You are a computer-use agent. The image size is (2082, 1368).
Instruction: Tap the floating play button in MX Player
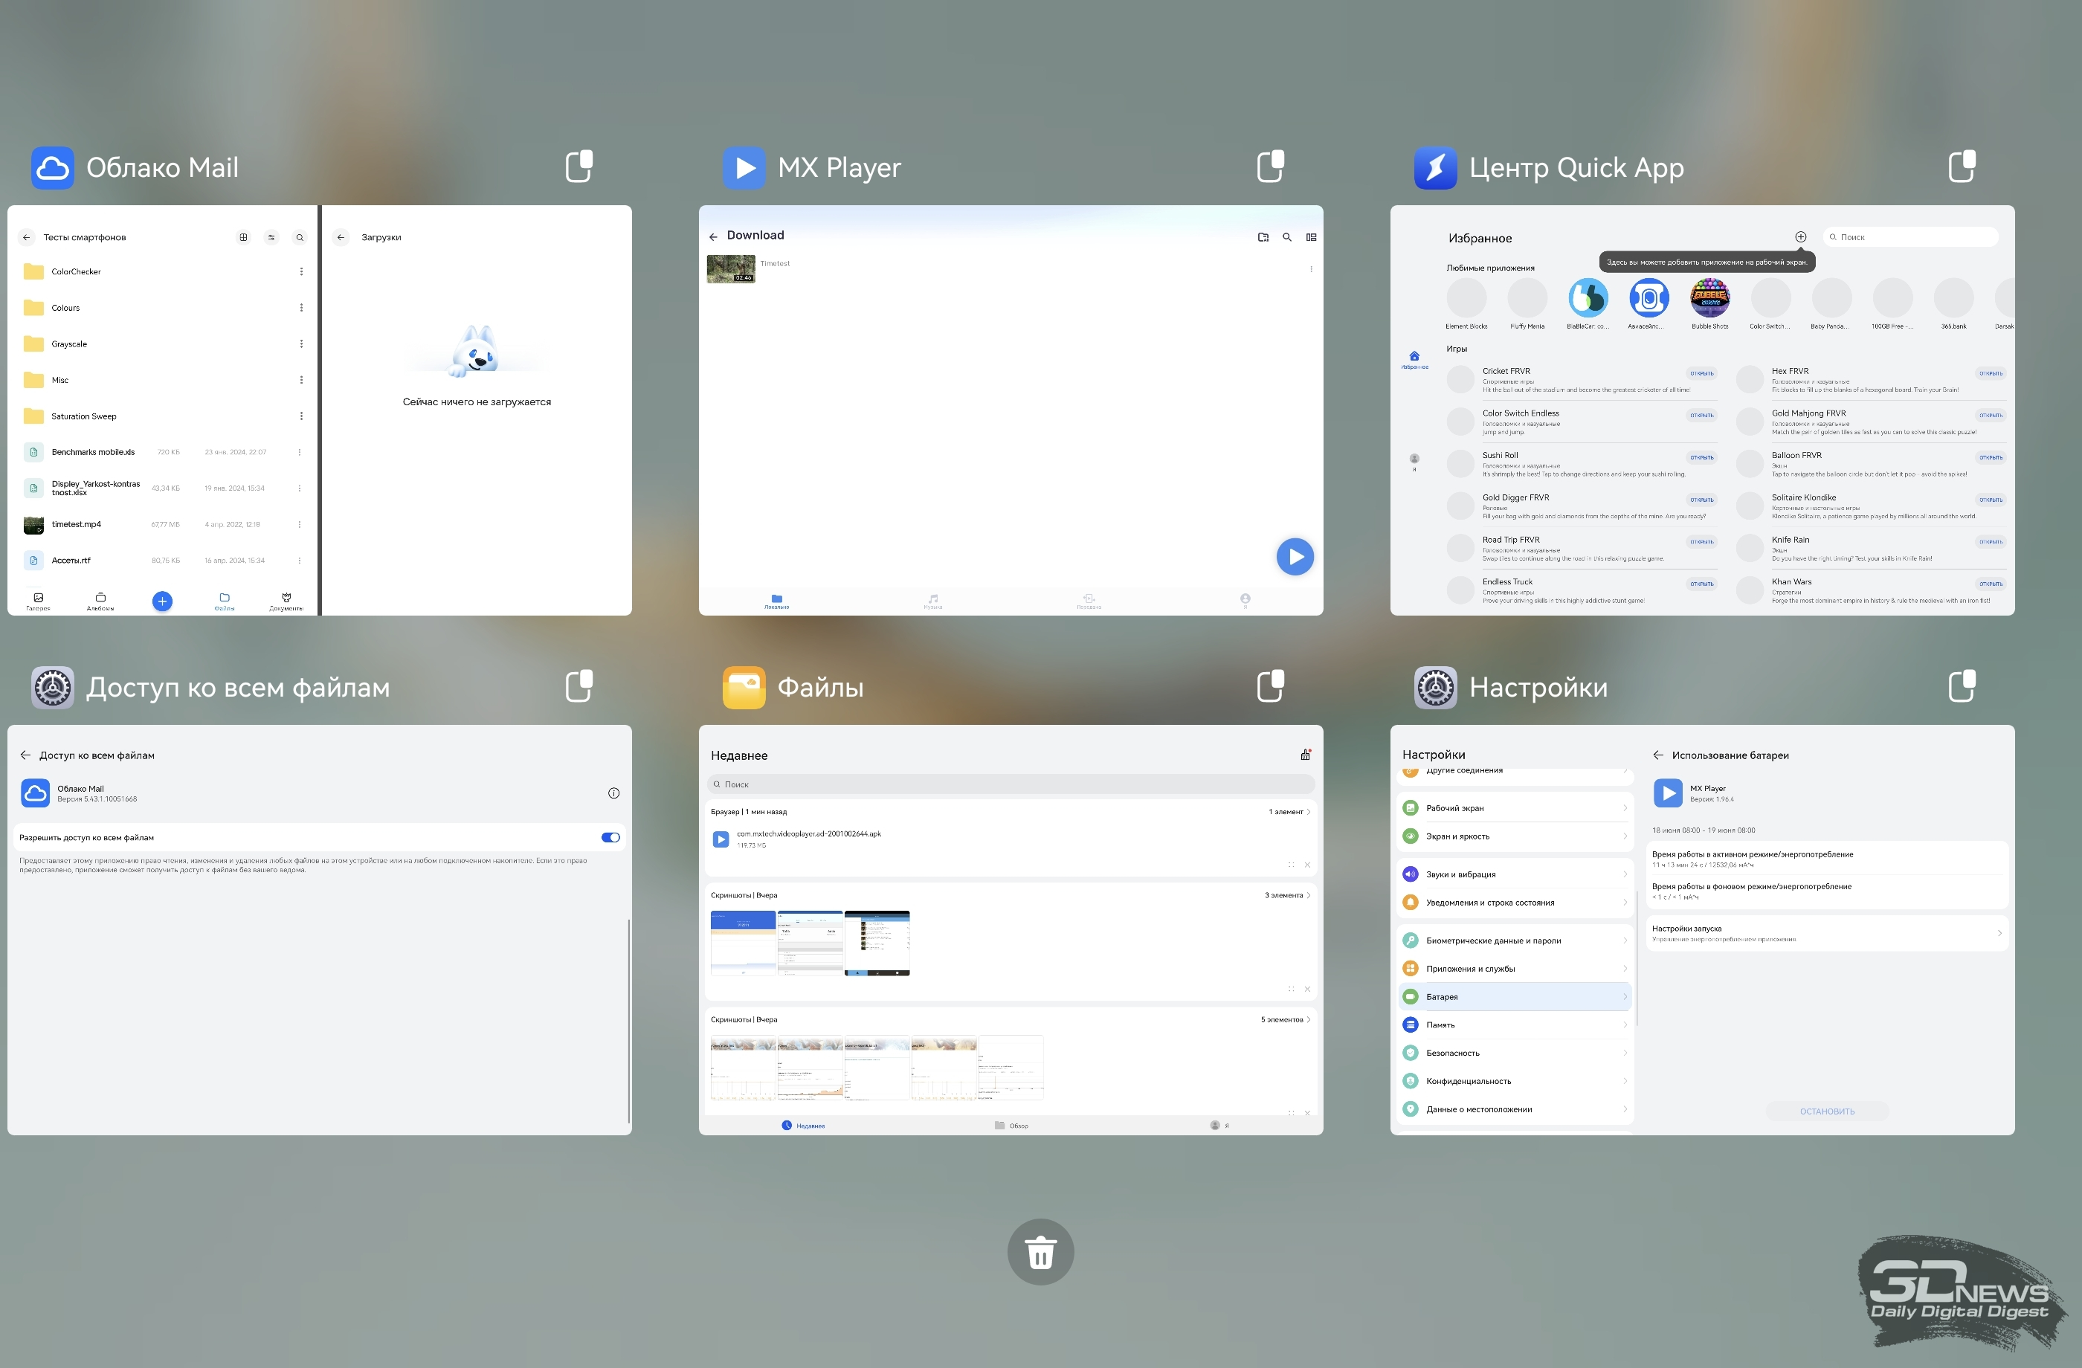pyautogui.click(x=1295, y=556)
